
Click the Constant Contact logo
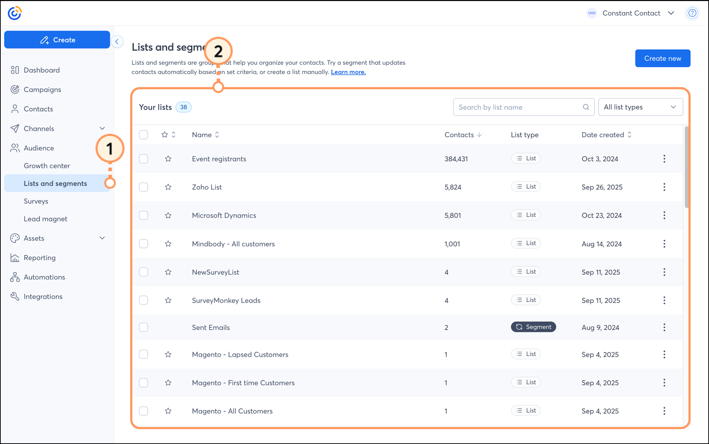[15, 13]
